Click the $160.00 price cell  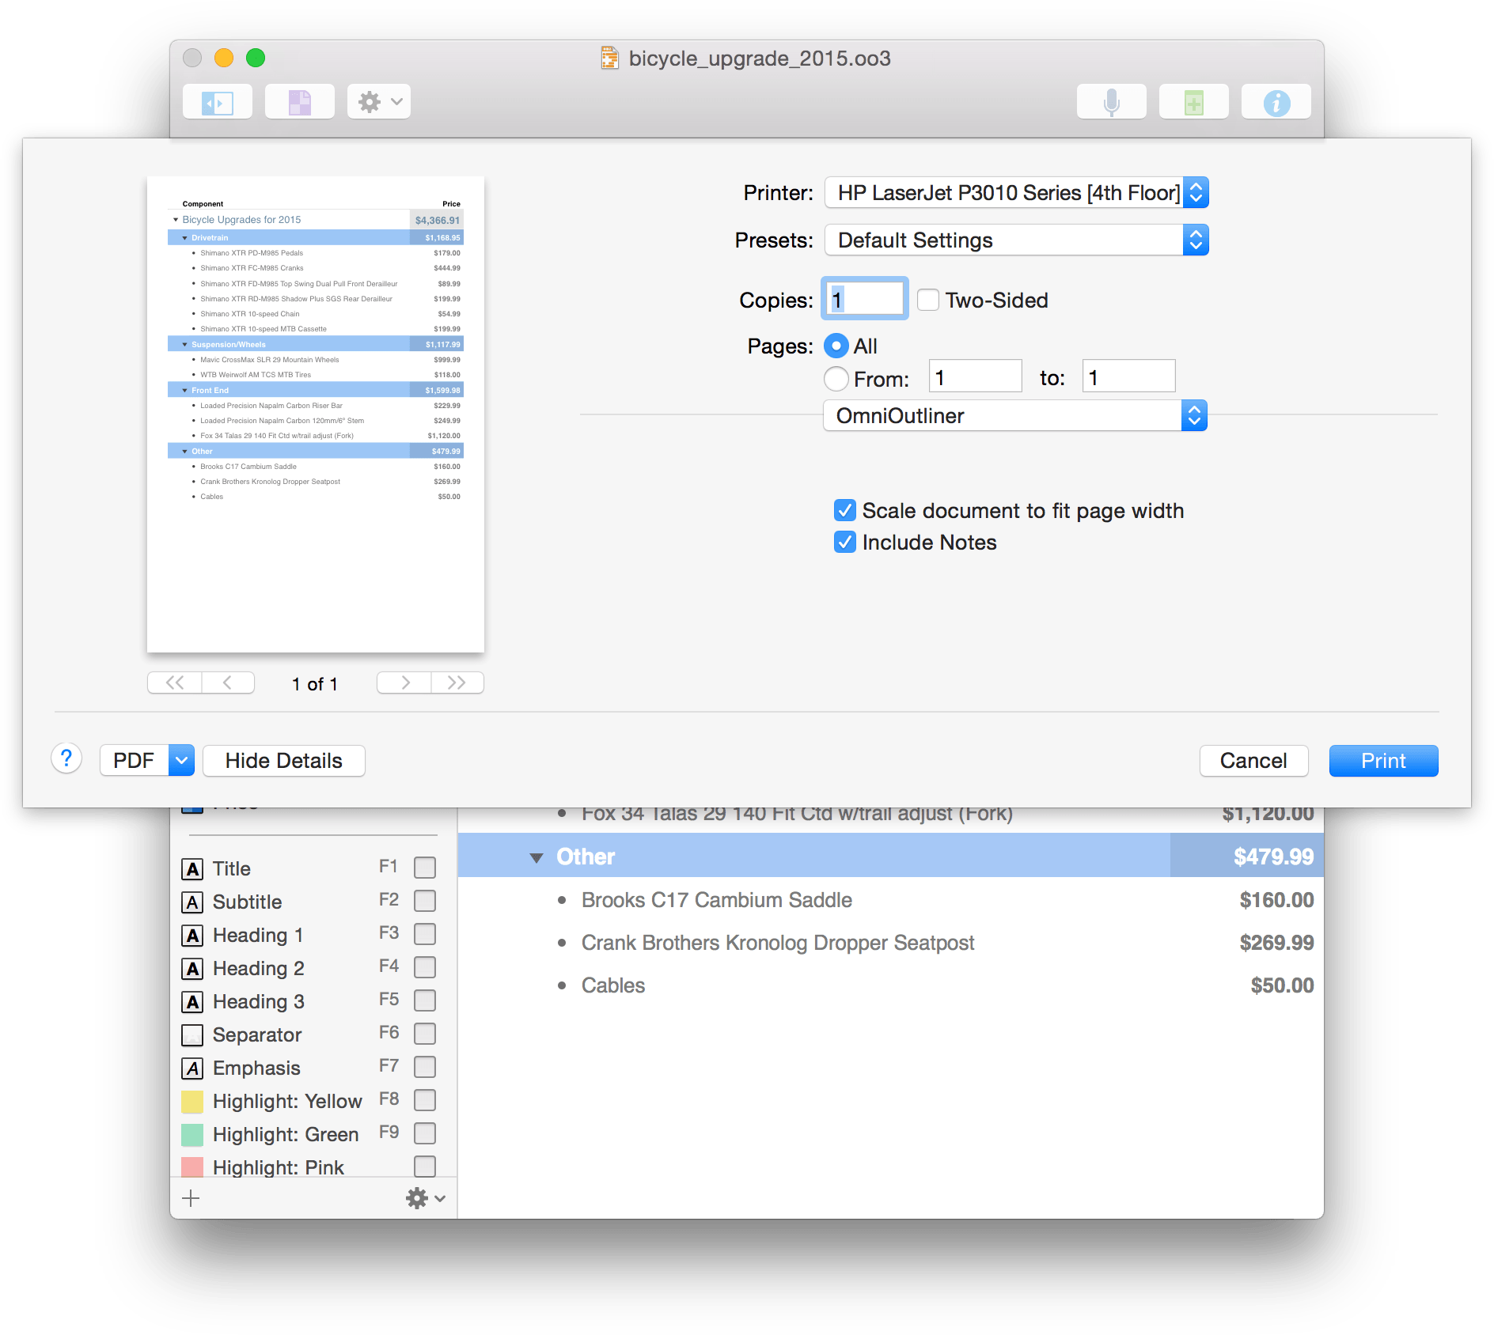(x=1276, y=900)
